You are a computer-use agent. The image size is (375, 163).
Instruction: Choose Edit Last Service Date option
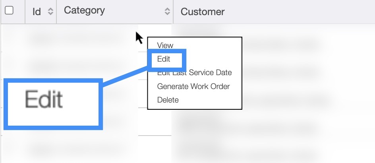(x=194, y=73)
